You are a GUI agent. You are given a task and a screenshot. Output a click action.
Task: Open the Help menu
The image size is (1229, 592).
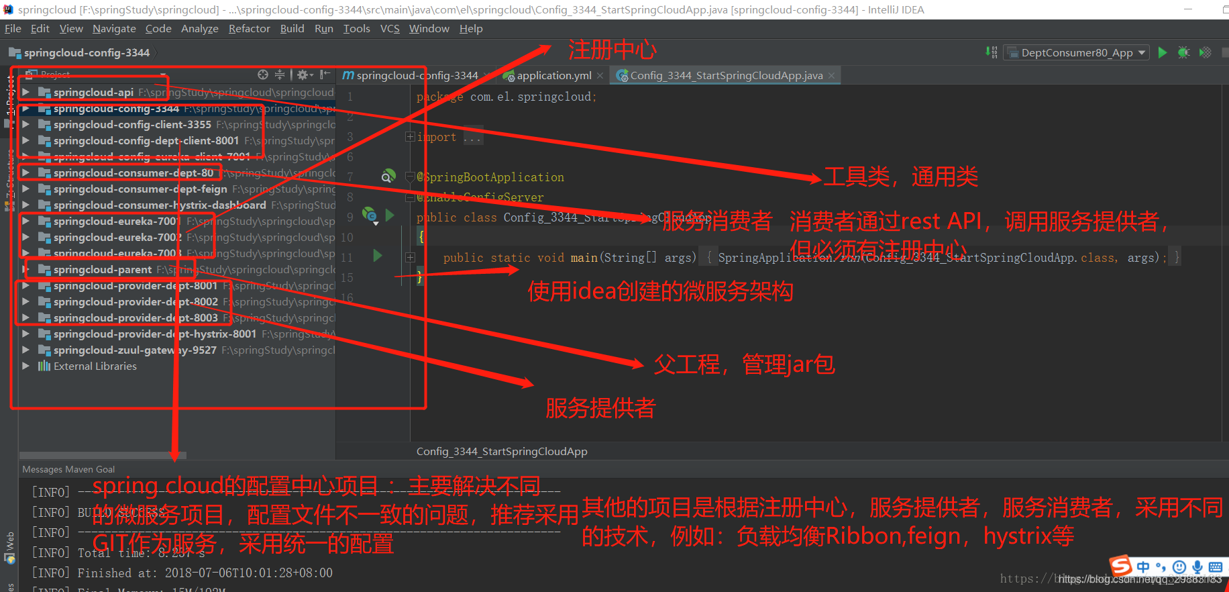point(471,28)
